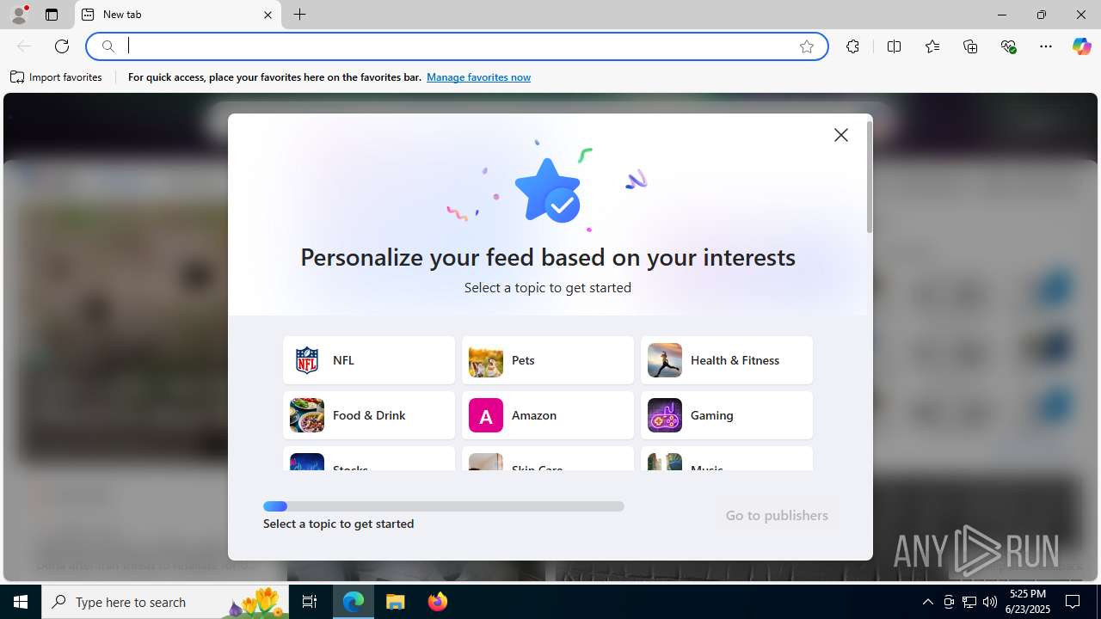Image resolution: width=1101 pixels, height=619 pixels.
Task: Open Split screen view
Action: tap(894, 46)
